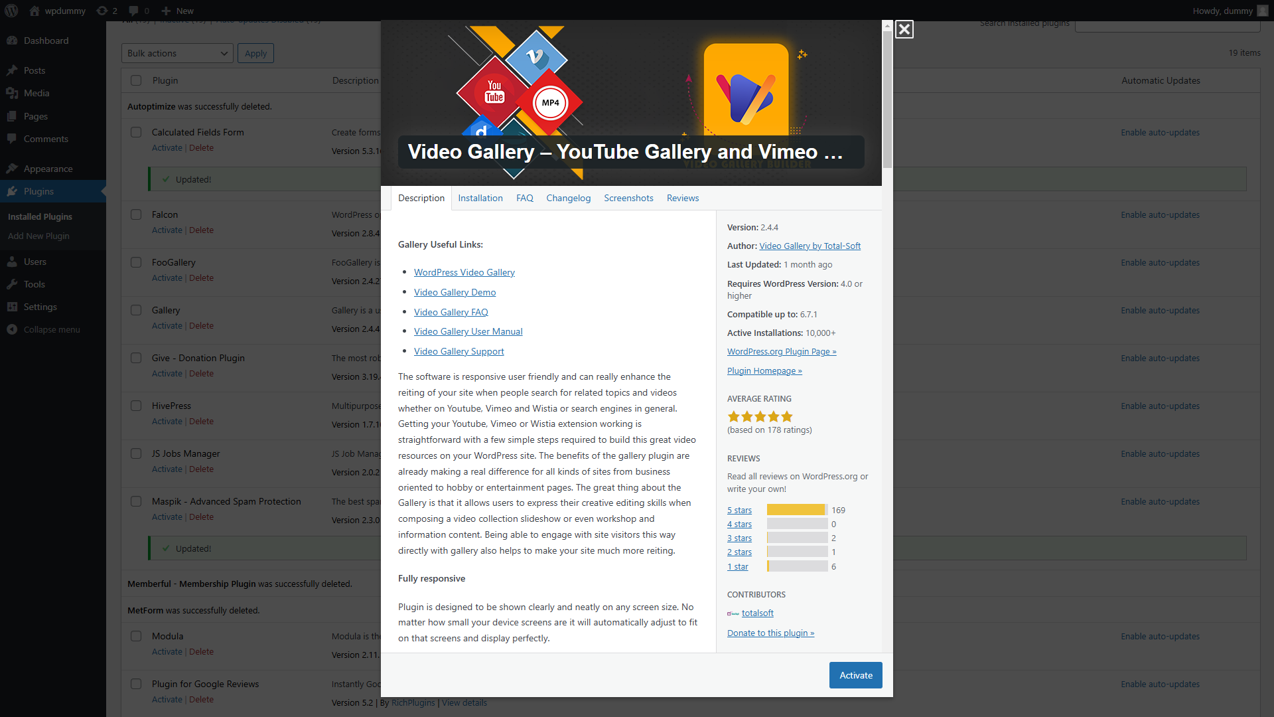Image resolution: width=1274 pixels, height=717 pixels.
Task: Click the modal vertical scrollbar thumb
Action: (x=887, y=100)
